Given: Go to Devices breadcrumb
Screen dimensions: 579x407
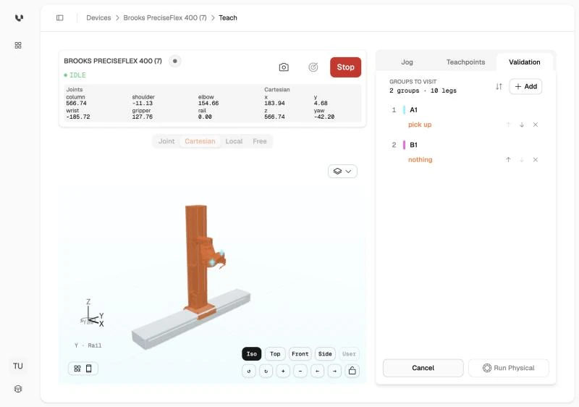Looking at the screenshot, I should tap(98, 17).
